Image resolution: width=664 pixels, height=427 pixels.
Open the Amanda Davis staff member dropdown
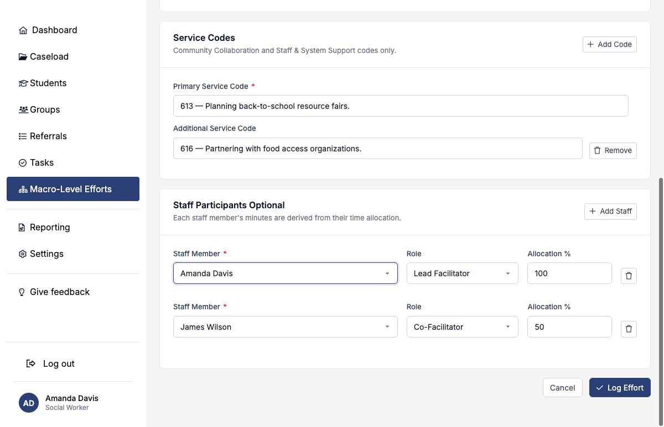tap(286, 273)
